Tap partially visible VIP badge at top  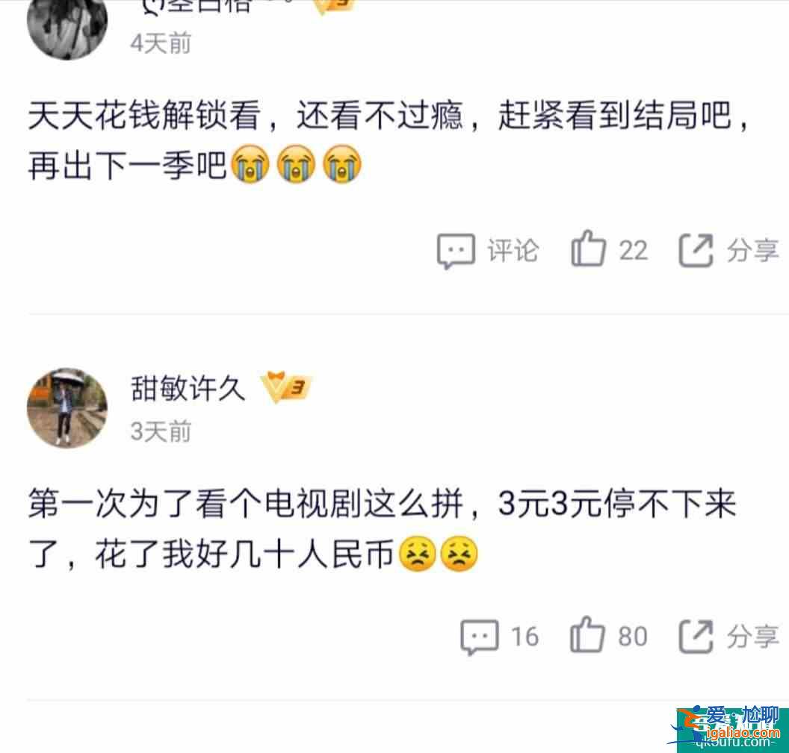(334, 7)
